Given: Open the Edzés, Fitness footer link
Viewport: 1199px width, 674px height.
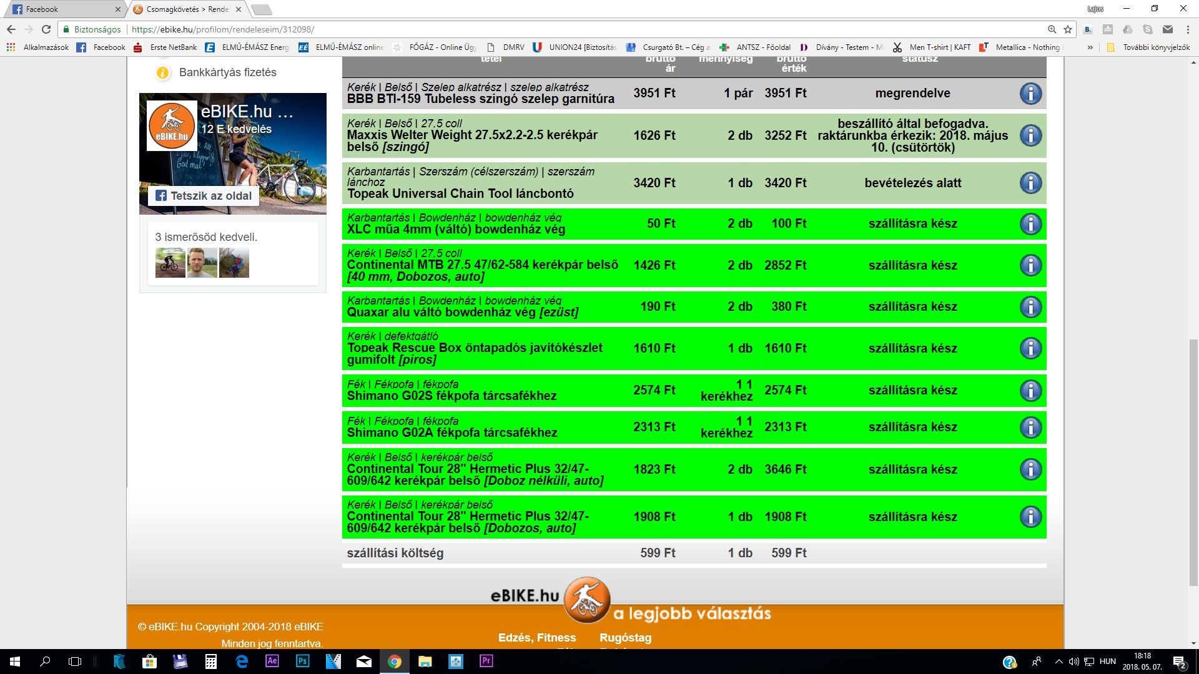Looking at the screenshot, I should (x=537, y=638).
